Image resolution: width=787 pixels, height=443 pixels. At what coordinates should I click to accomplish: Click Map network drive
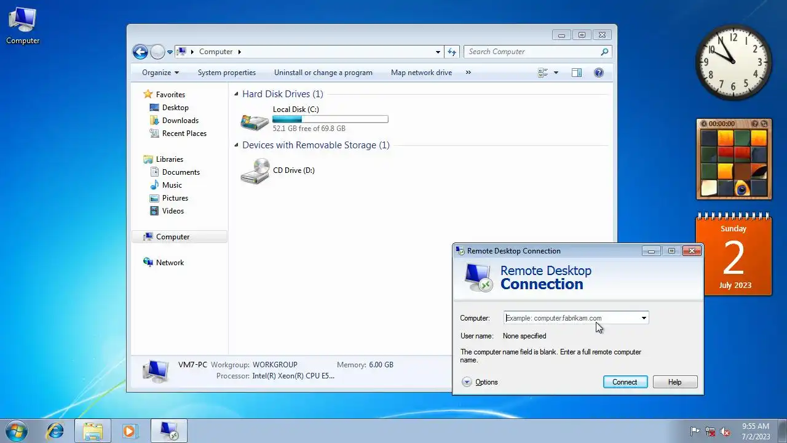point(421,73)
